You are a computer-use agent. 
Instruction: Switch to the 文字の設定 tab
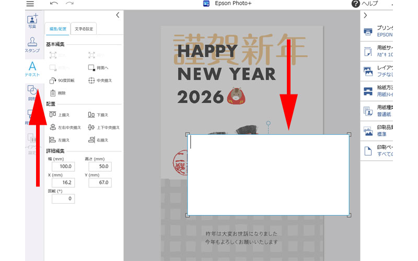[x=84, y=29]
